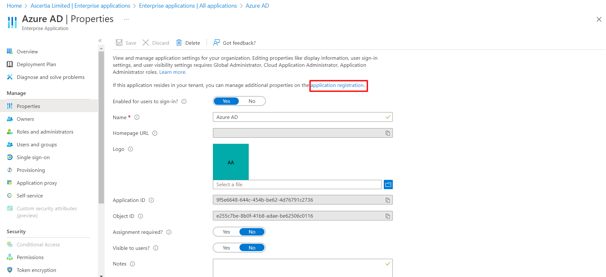Open Ascertia Limited Enterprise applications breadcrumb
Image resolution: width=606 pixels, height=277 pixels.
(80, 6)
